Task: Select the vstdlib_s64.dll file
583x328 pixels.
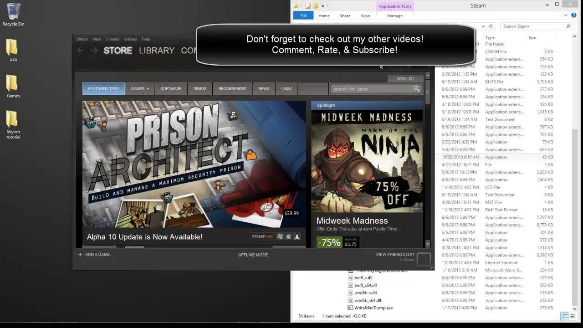Action: 368,301
